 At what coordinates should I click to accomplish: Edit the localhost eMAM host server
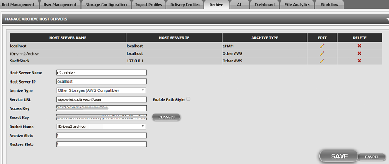pos(322,46)
